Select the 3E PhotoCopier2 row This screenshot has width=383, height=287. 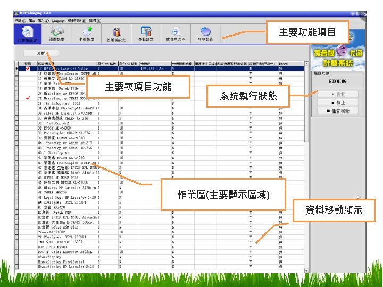click(x=160, y=123)
